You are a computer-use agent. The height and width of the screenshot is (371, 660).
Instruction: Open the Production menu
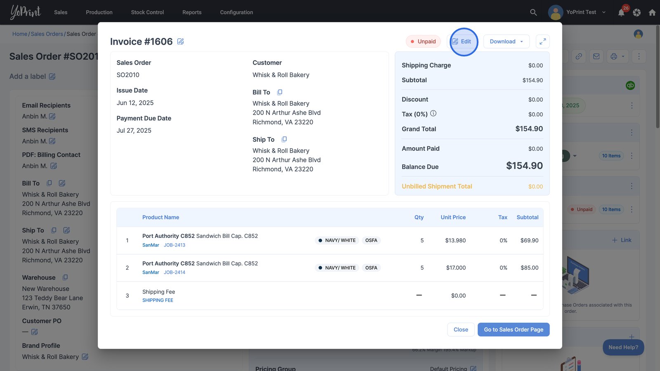(x=99, y=12)
